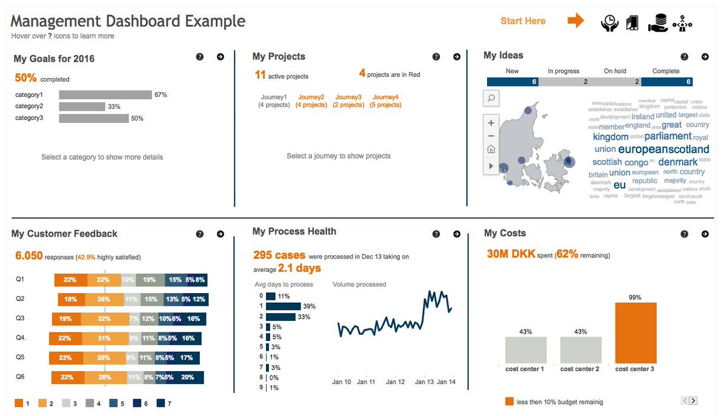
Task: Click arrow icon in My Costs panel
Action: pyautogui.click(x=705, y=234)
